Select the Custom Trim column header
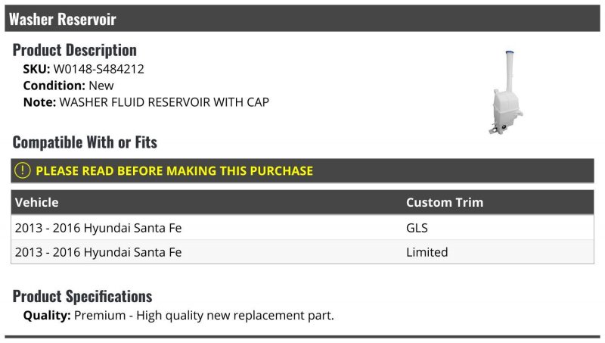This screenshot has width=605, height=343. (445, 202)
